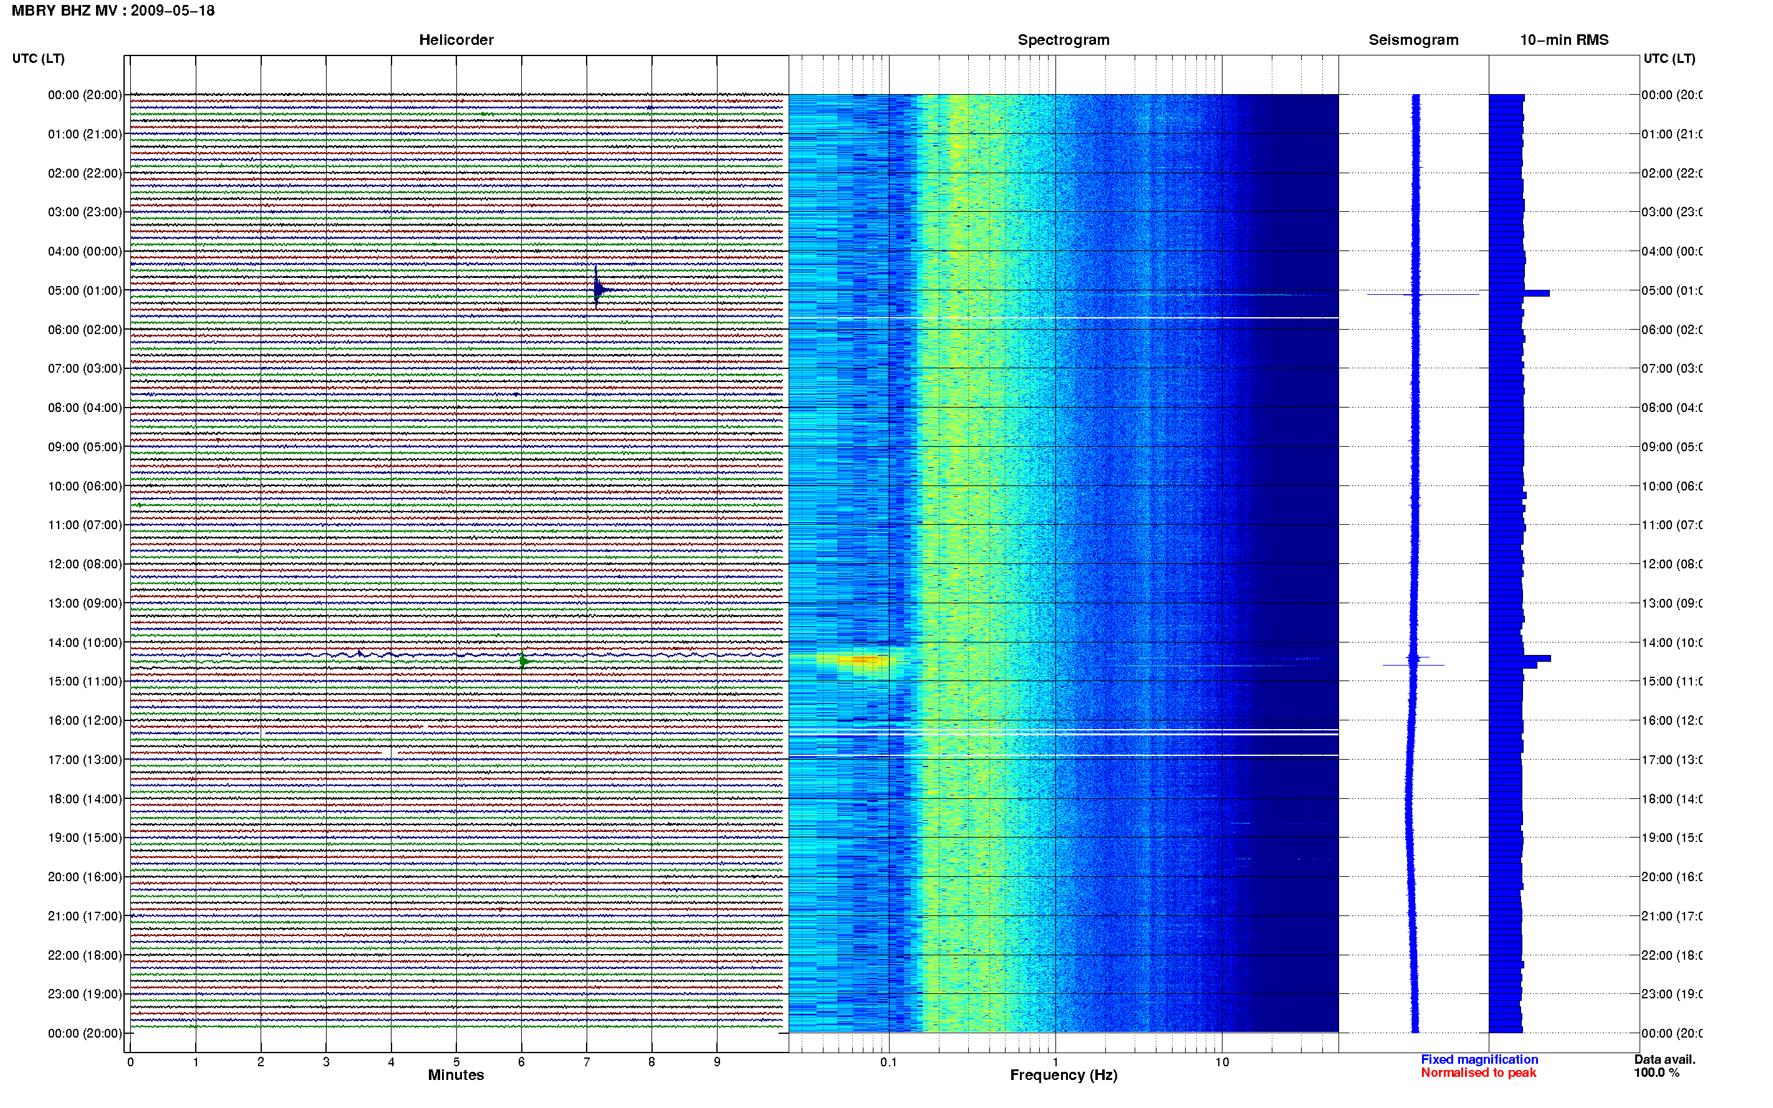Viewport: 1773px width, 1108px height.
Task: Click the red 'Normalised to peak' legend text
Action: point(1478,1073)
